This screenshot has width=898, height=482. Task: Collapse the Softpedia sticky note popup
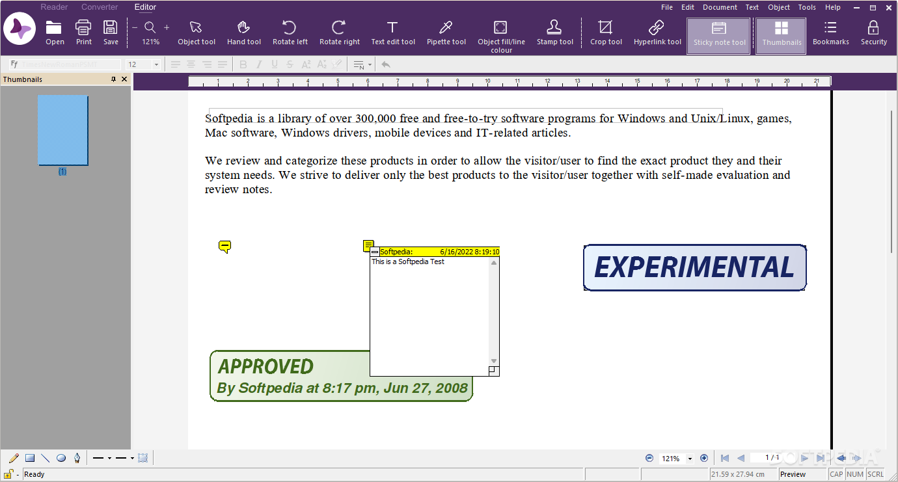point(375,252)
